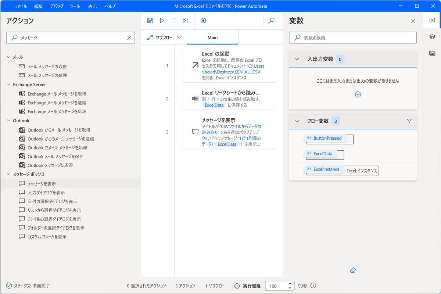Run next action step icon
This screenshot has width=441, height=294.
coord(185,21)
